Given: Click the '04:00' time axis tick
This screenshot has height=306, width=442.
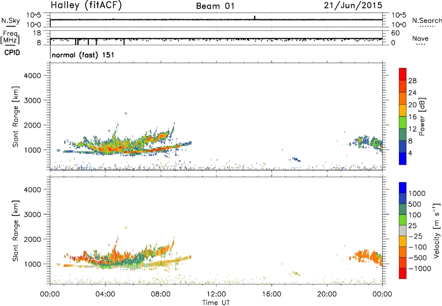Looking at the screenshot, I should coord(105,294).
